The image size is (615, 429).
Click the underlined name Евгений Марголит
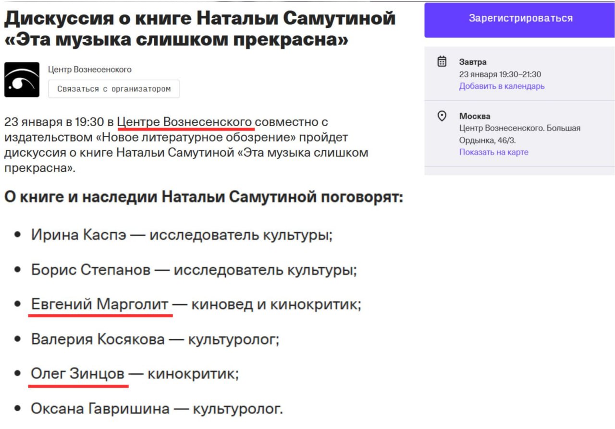[x=100, y=304]
